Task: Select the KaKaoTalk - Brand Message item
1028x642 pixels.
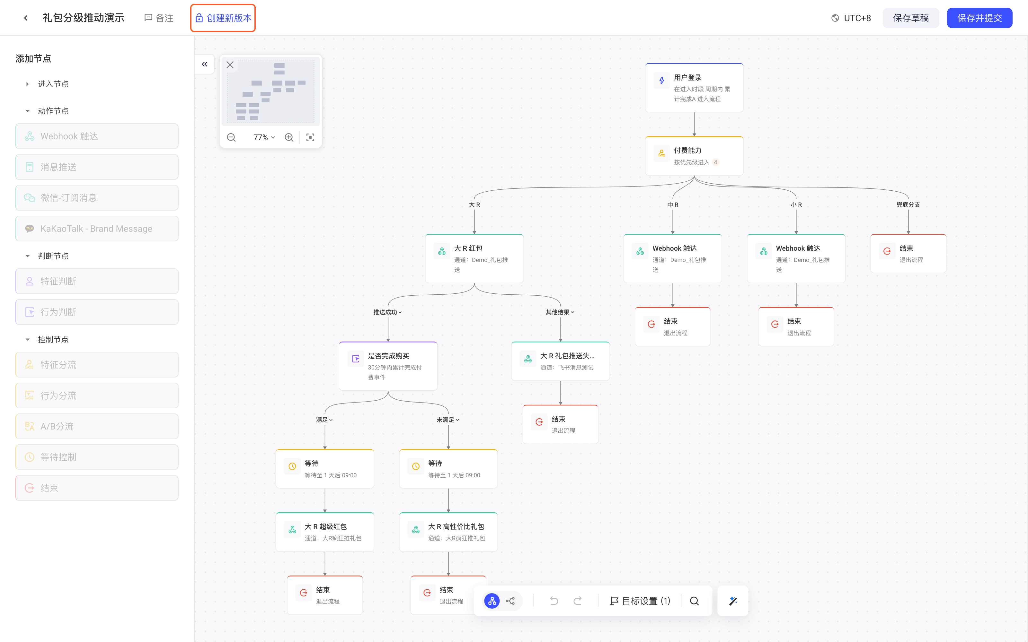Action: (x=97, y=229)
